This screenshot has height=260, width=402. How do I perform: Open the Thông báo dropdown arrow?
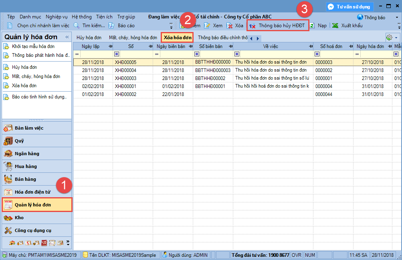(x=397, y=18)
